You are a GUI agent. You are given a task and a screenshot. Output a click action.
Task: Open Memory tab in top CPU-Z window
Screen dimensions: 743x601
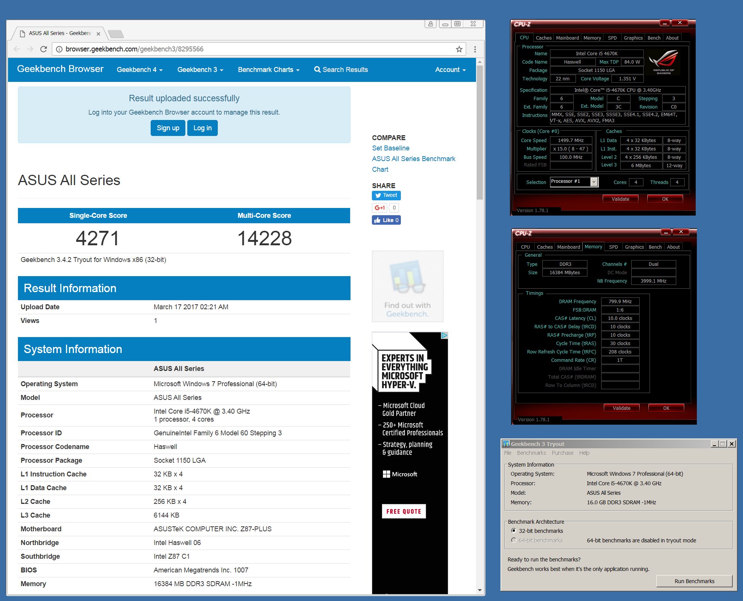pos(592,38)
